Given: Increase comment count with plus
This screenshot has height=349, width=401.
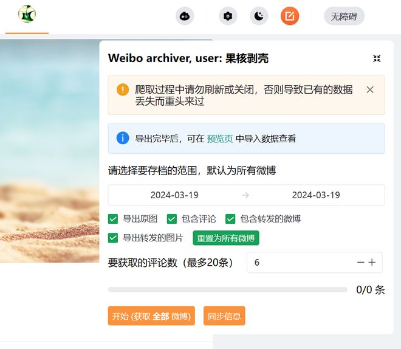Looking at the screenshot, I should 372,262.
